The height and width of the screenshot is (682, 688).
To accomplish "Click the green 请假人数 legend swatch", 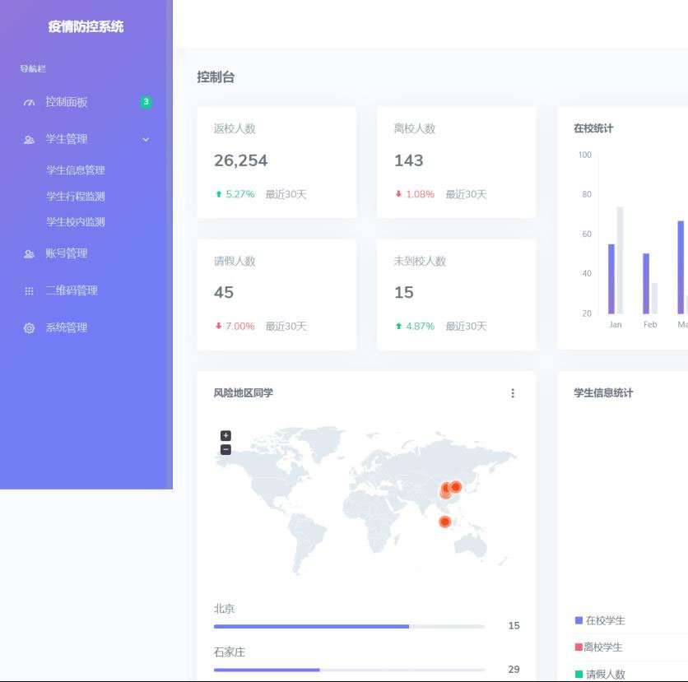I will 579,674.
